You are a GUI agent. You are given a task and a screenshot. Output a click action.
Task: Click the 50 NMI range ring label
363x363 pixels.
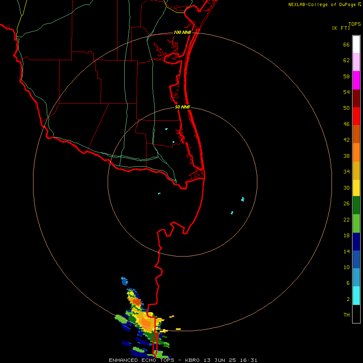pyautogui.click(x=182, y=107)
